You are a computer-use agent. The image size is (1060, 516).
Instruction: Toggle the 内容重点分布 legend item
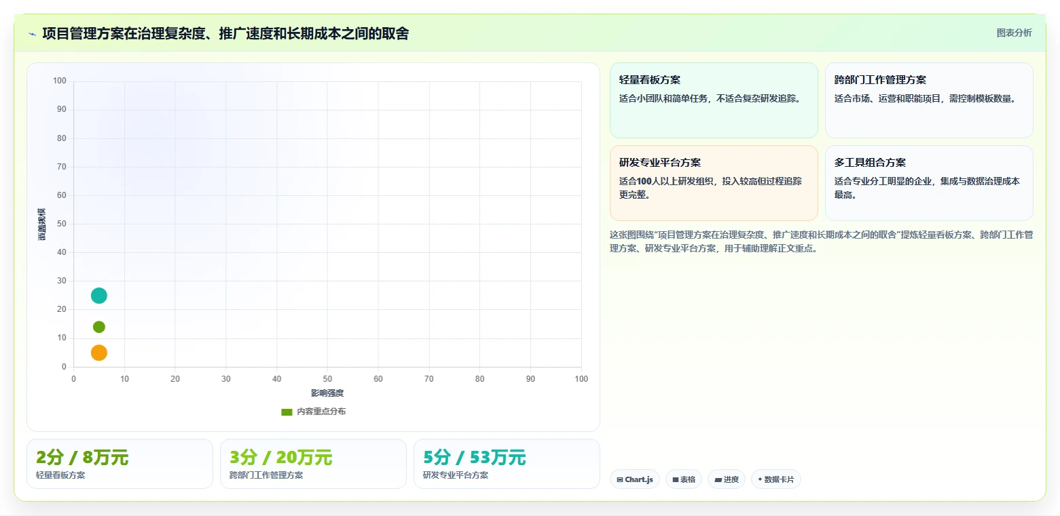[x=313, y=412]
